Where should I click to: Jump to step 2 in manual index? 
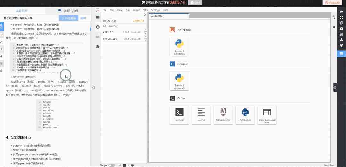coord(1,42)
